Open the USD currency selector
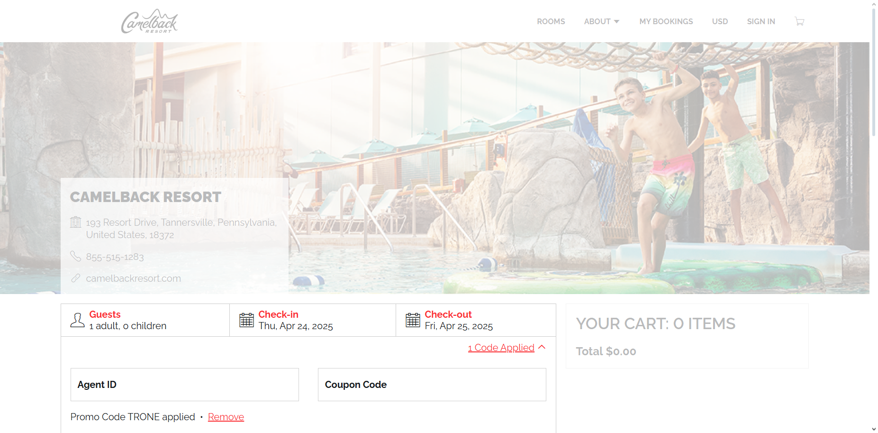This screenshot has height=433, width=878. 720,21
